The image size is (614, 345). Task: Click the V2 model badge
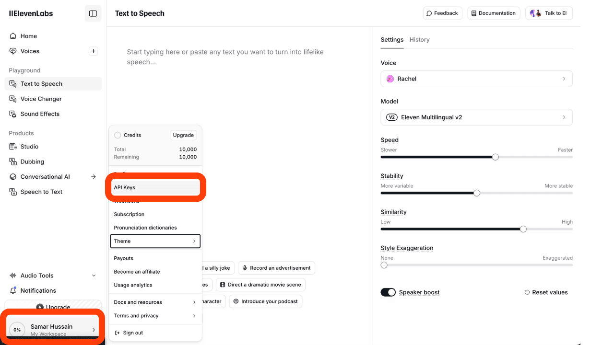[392, 117]
